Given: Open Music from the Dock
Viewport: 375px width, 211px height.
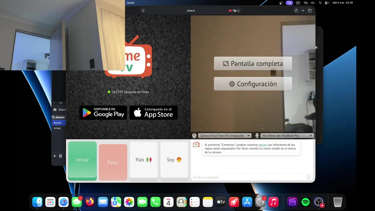Looking at the screenshot, I should [x=273, y=202].
